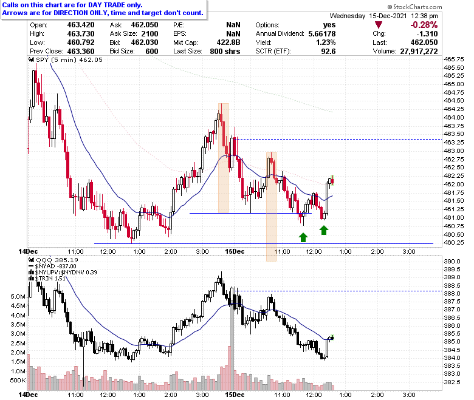Click the 15Dec date label under SPY panel
Viewport: 474px width, 400px height.
[235, 251]
